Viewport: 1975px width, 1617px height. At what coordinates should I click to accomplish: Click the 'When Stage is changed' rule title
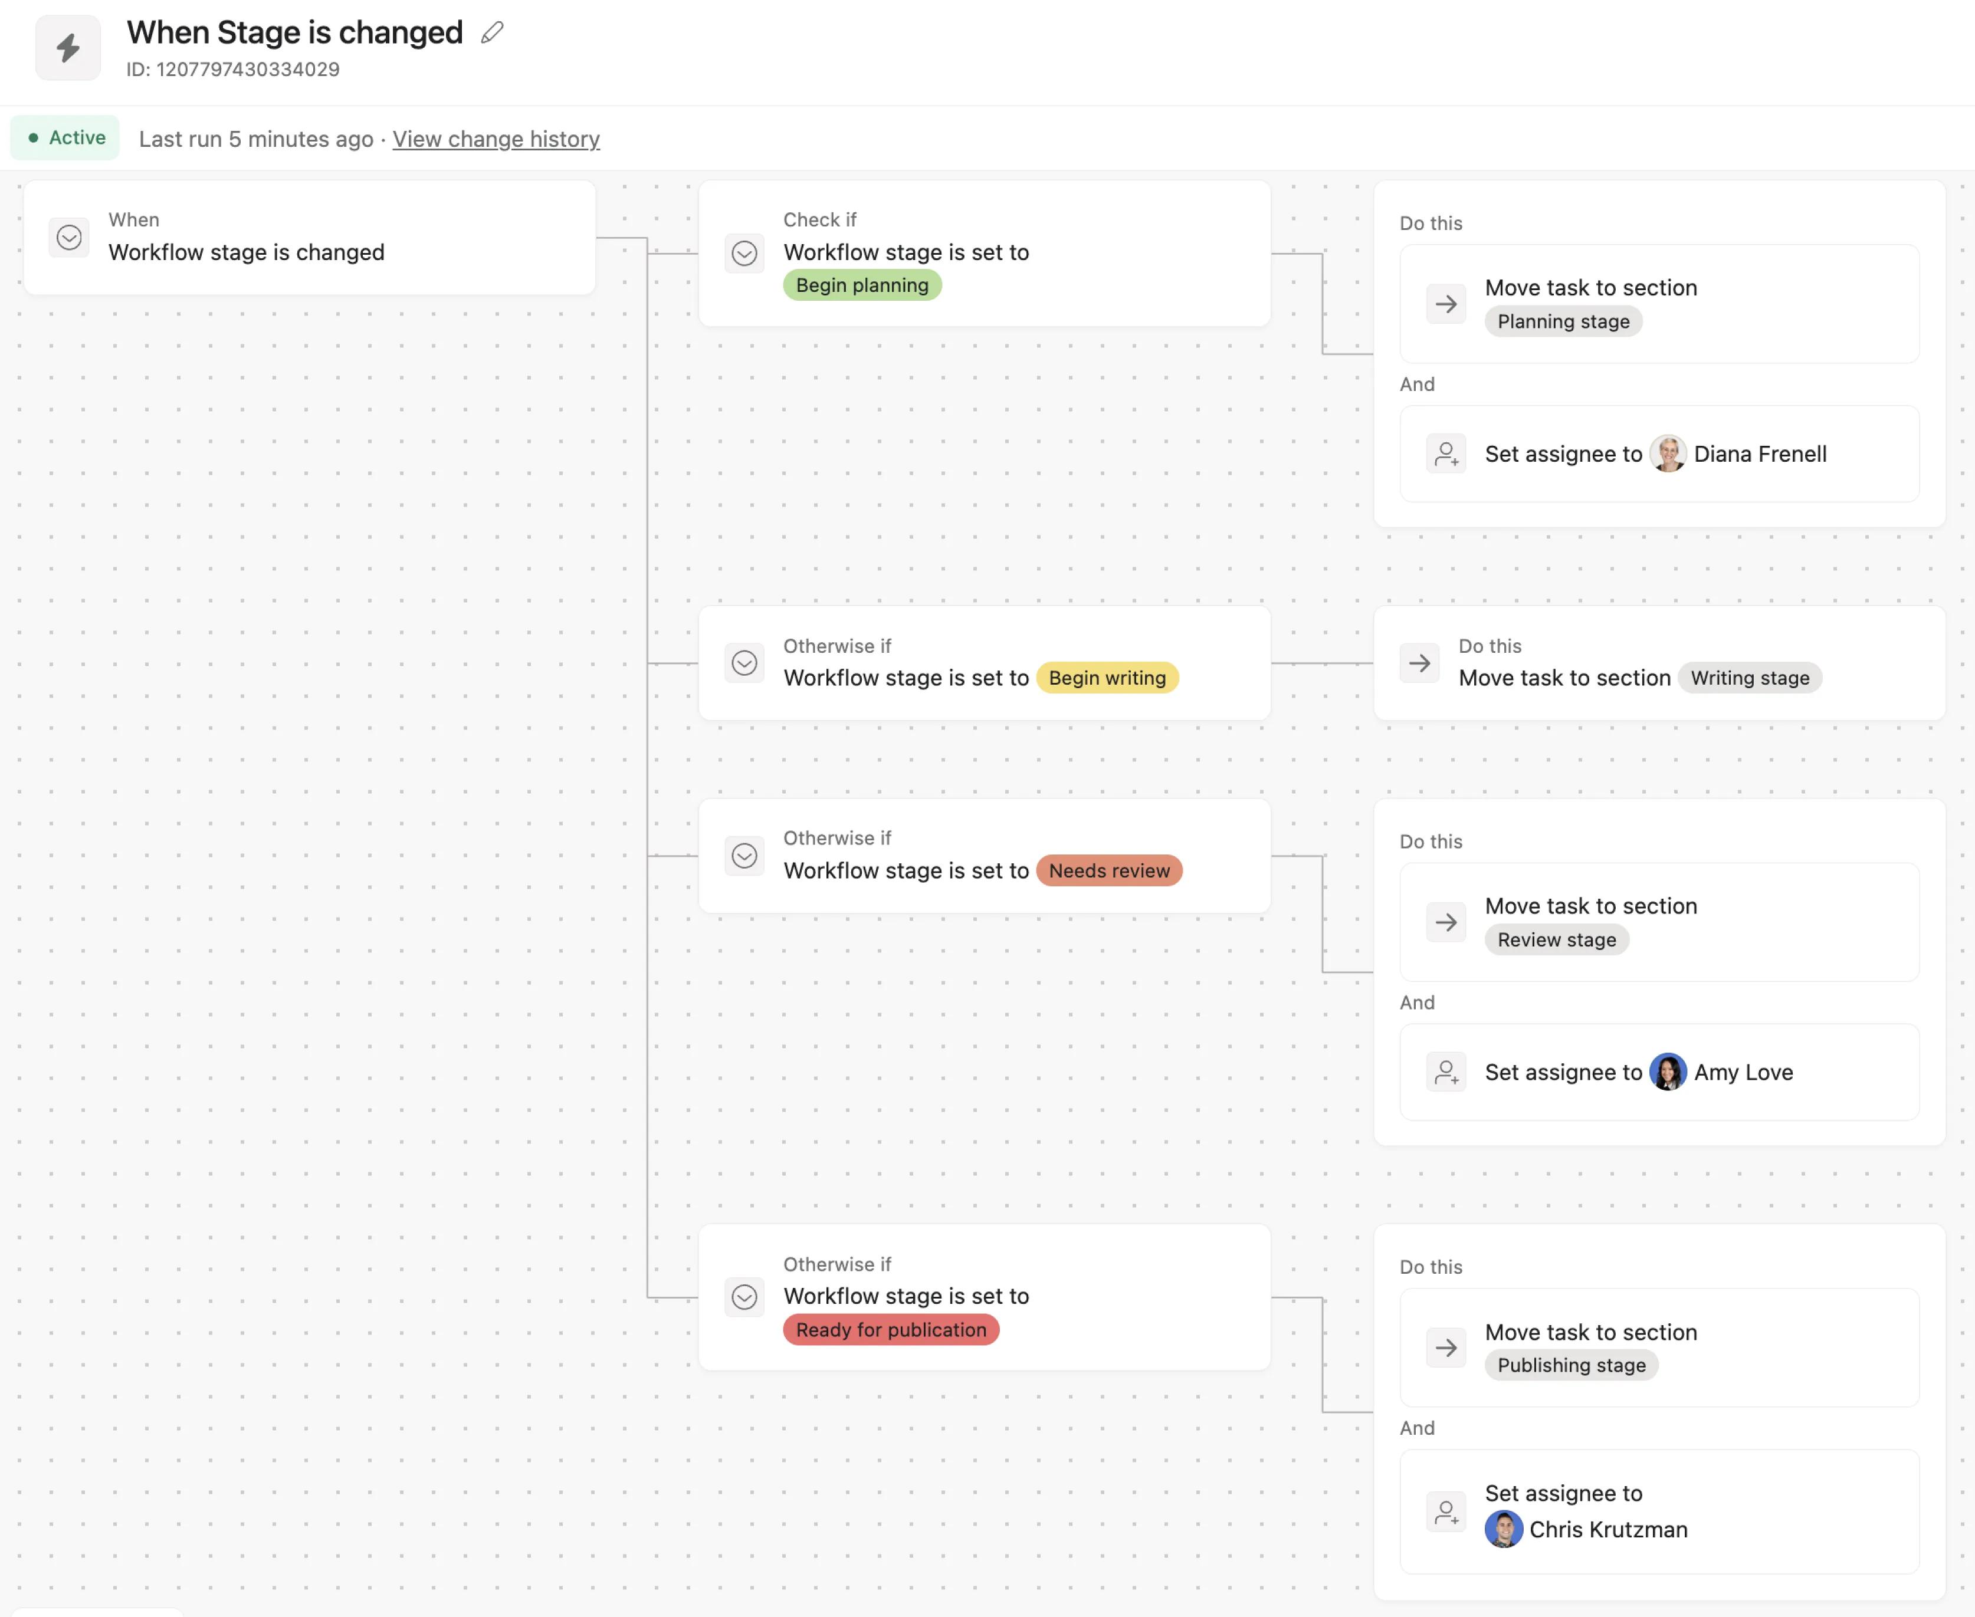tap(294, 32)
